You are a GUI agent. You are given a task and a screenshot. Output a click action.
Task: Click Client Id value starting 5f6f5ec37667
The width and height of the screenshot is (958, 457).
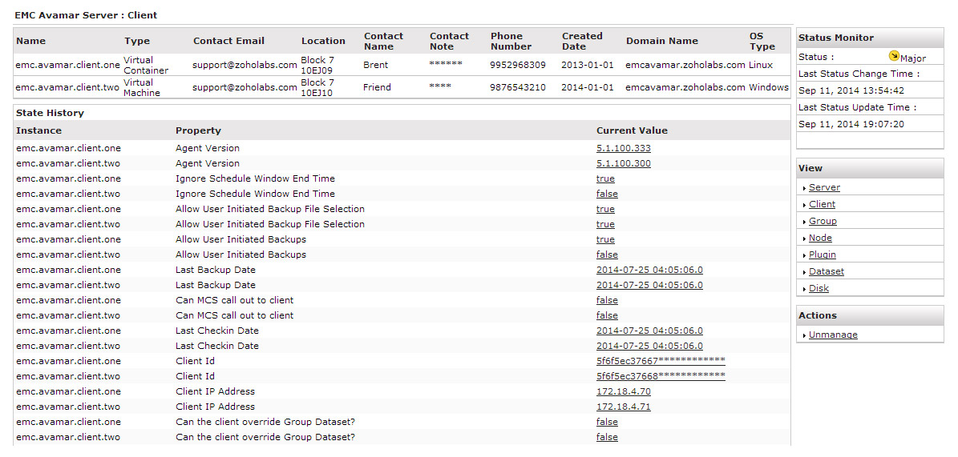click(x=660, y=361)
